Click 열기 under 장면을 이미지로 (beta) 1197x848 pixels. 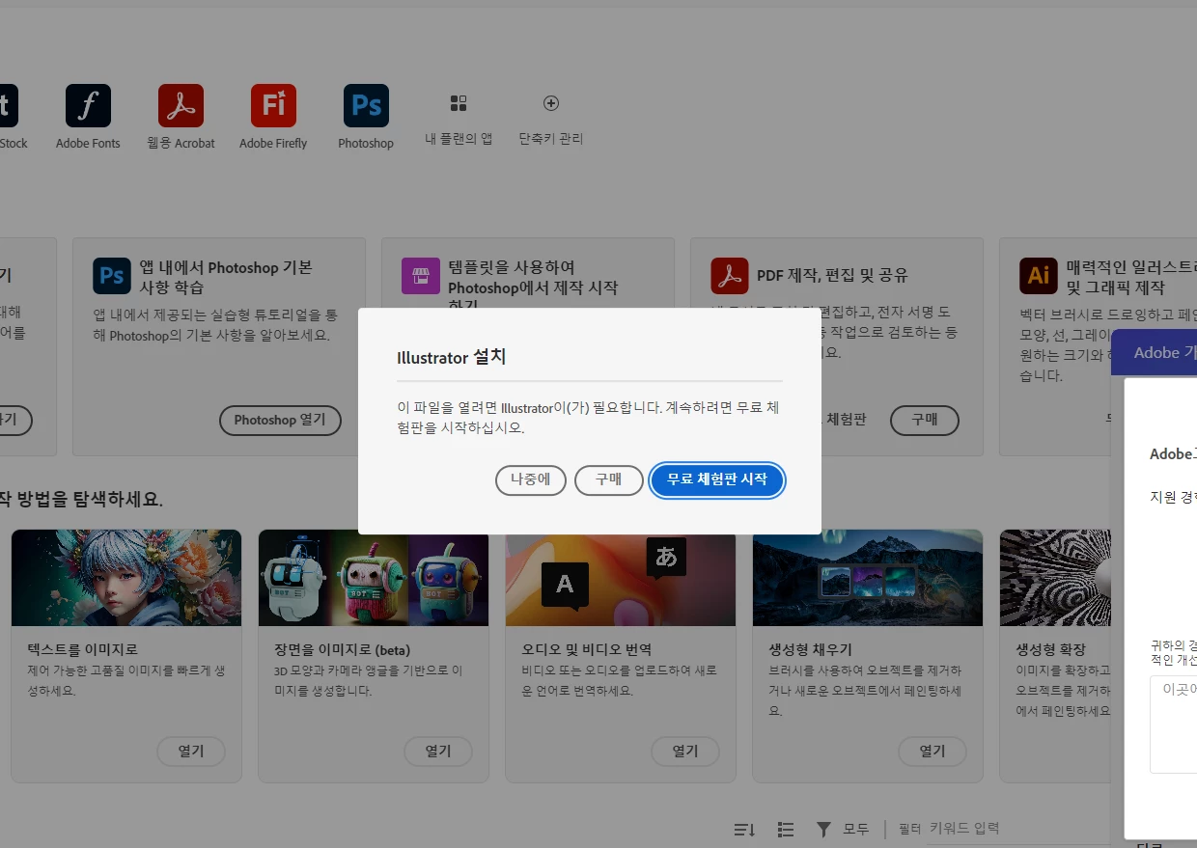pyautogui.click(x=438, y=752)
